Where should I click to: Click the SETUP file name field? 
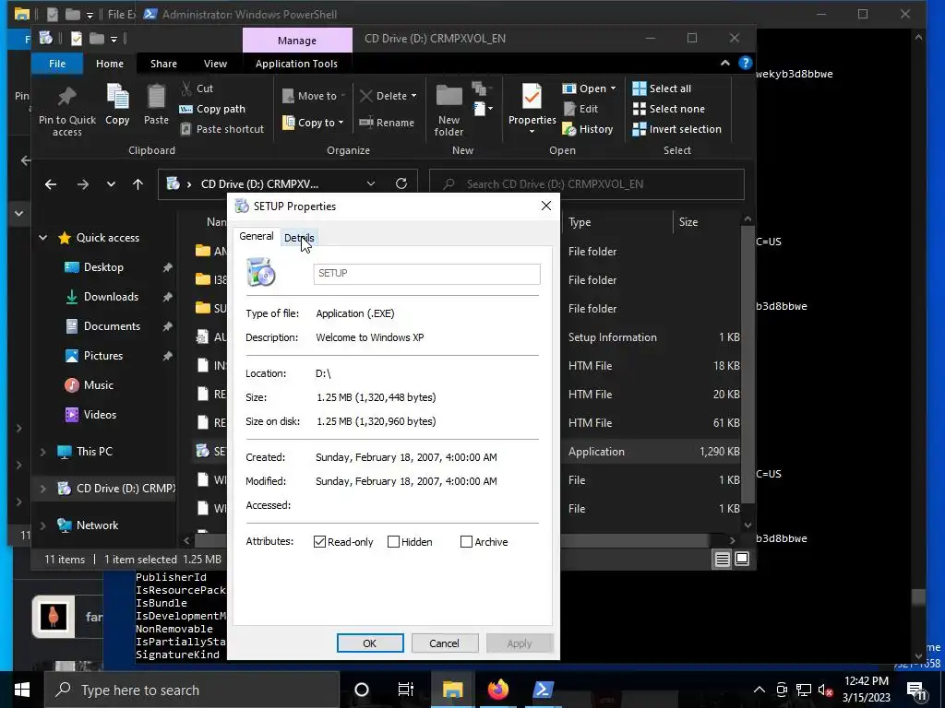[426, 274]
